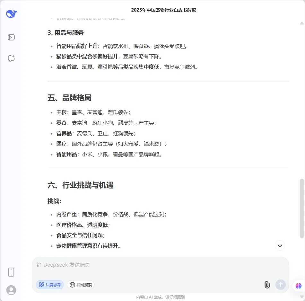305x301 pixels.
Task: Click the line 主粮：皇家、麦富迪、蓝氏领先
Action: (93, 112)
